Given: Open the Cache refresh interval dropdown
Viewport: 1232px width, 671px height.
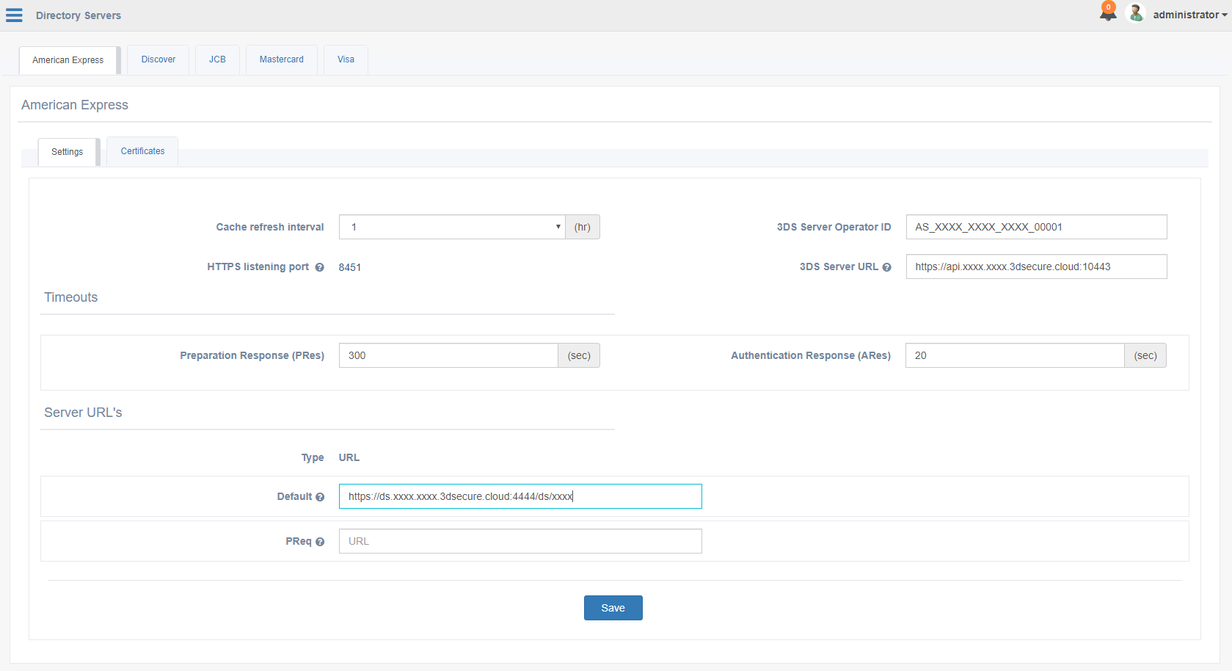Looking at the screenshot, I should [x=451, y=227].
